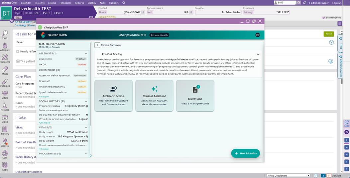This screenshot has height=178, width=350.
Task: Click the Athena Health badge
Action: (159, 35)
